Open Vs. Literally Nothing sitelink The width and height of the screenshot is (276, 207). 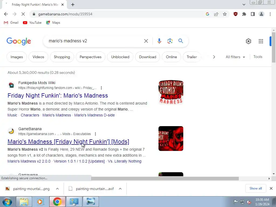point(125,161)
